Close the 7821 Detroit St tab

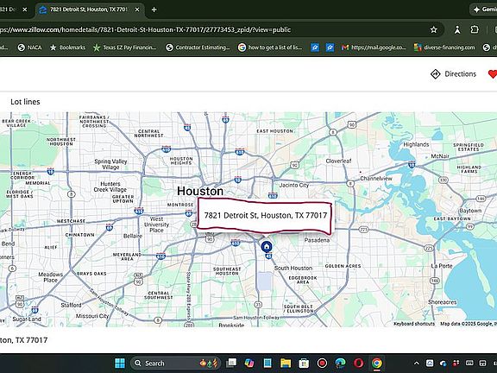137,9
